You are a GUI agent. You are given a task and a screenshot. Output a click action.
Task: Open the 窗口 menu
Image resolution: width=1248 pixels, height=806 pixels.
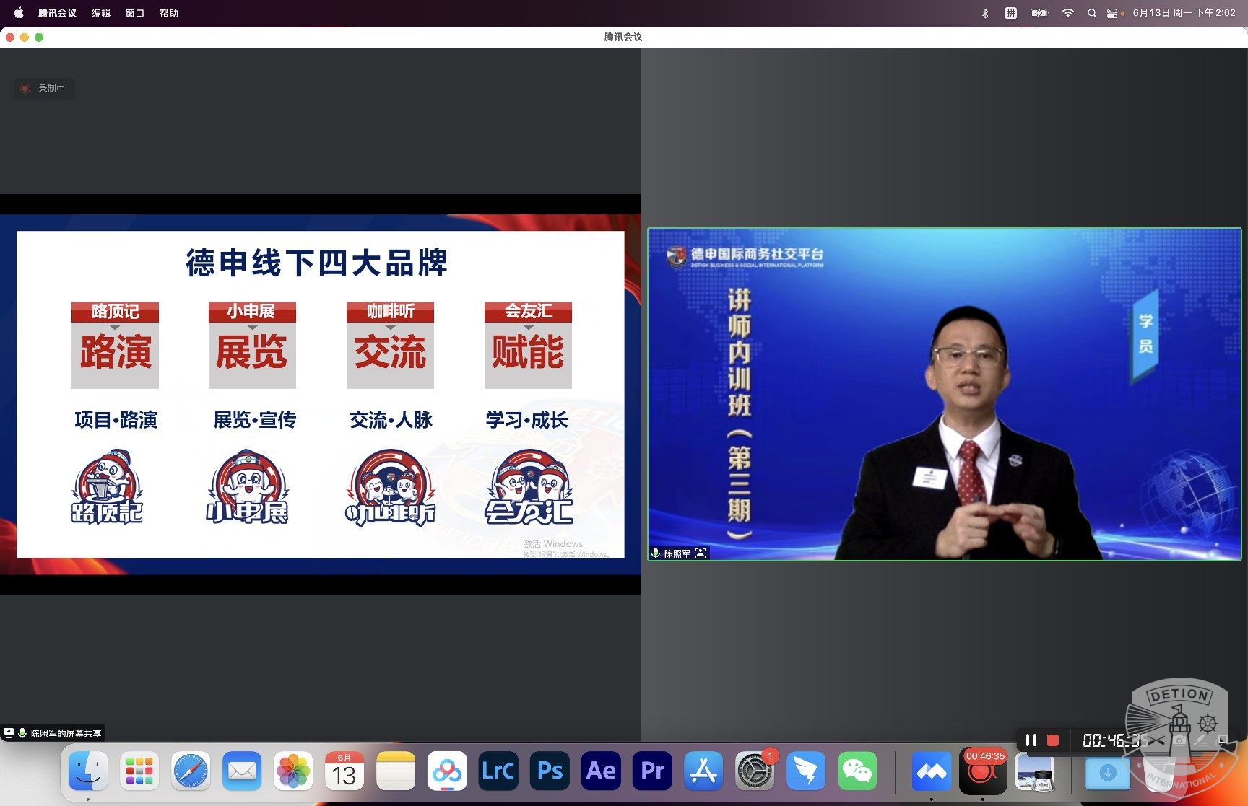coord(135,13)
